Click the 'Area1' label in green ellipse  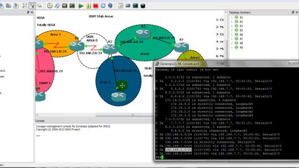(x=145, y=54)
